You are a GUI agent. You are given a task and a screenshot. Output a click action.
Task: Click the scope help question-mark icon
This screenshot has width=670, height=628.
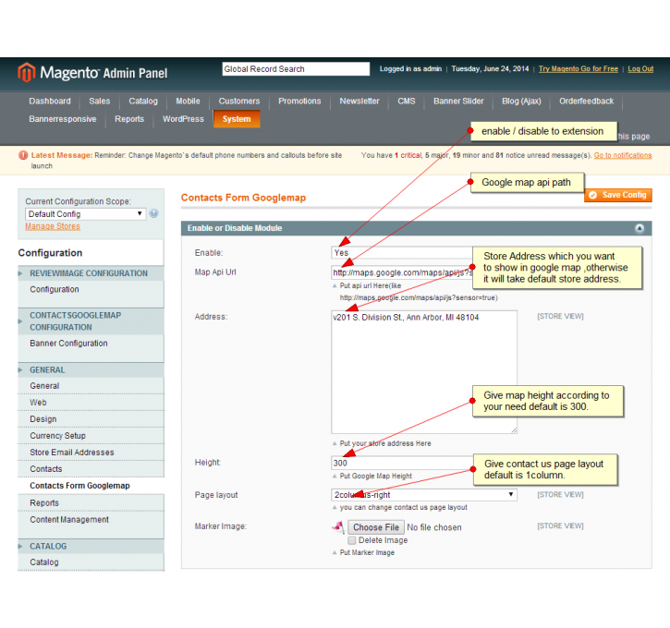pyautogui.click(x=153, y=213)
